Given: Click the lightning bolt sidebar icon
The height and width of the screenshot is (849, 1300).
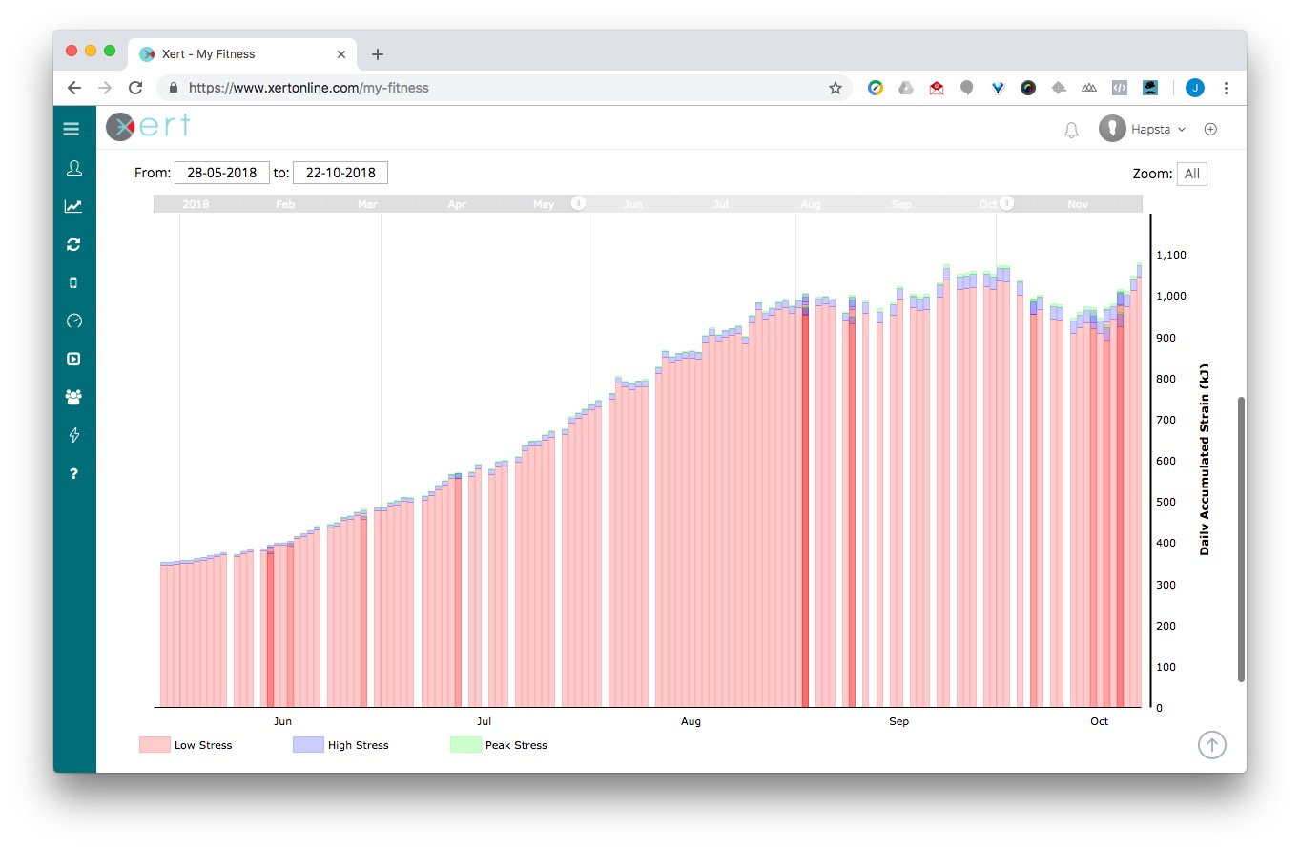Looking at the screenshot, I should [73, 435].
